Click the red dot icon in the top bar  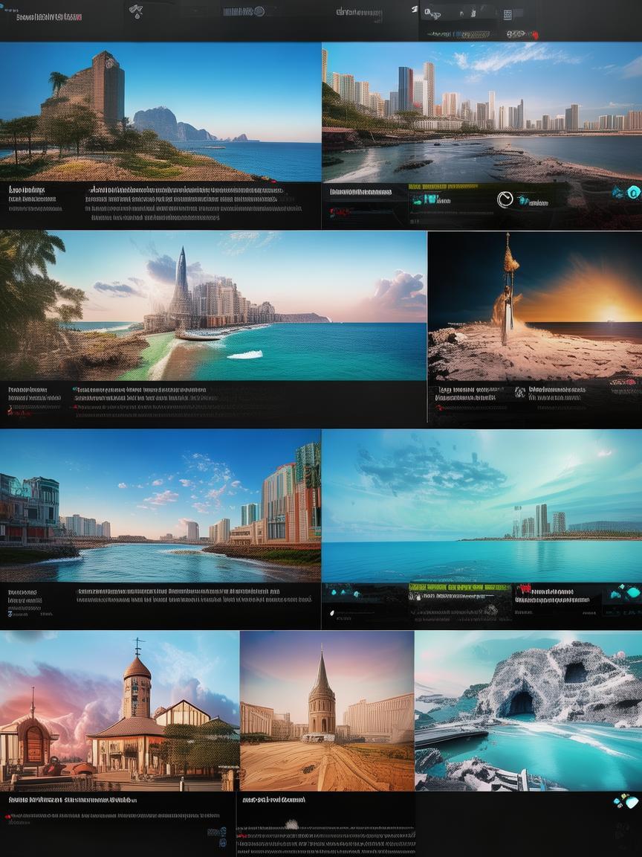click(x=532, y=34)
